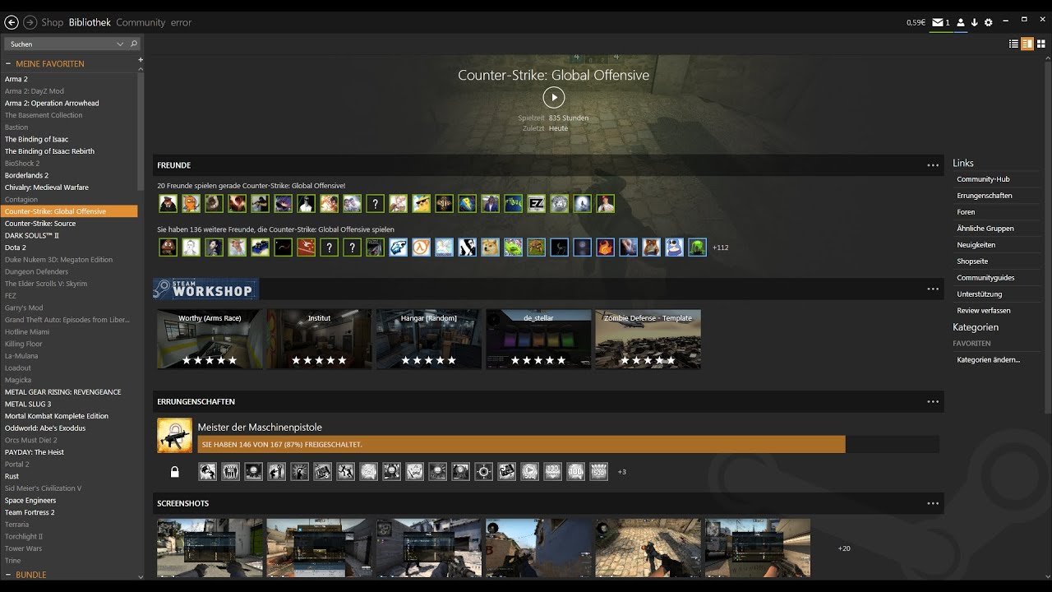Image resolution: width=1052 pixels, height=592 pixels.
Task: Open the FREUNDE section options menu
Action: click(933, 165)
